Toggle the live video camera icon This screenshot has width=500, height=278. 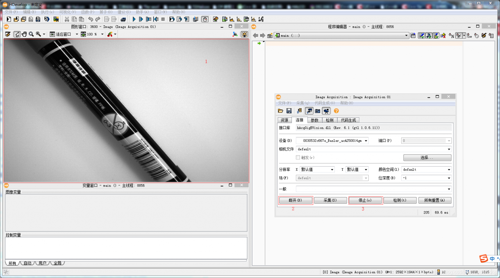pos(326,111)
